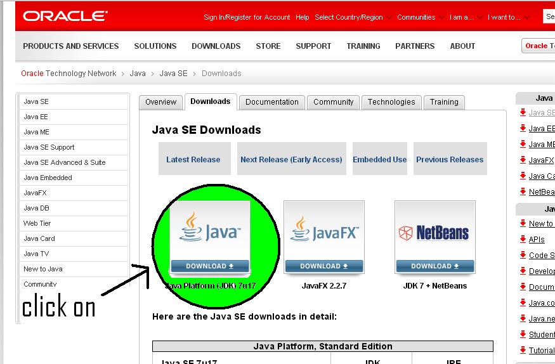Screen dimensions: 555x364
Task: Click the red arrow icon beside New to
Action: pos(523,223)
